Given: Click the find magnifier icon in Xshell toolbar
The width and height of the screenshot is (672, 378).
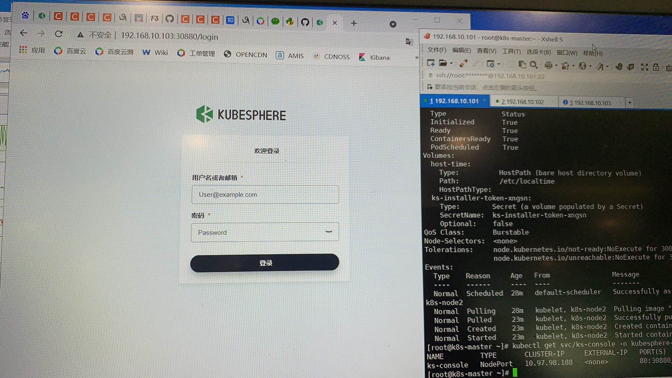Looking at the screenshot, I should (x=534, y=65).
